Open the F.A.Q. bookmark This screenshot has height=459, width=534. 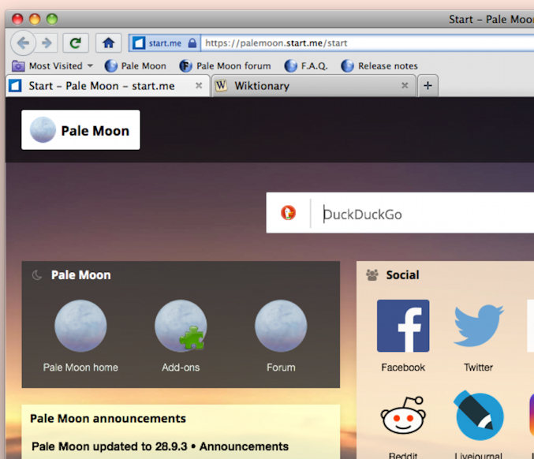306,65
